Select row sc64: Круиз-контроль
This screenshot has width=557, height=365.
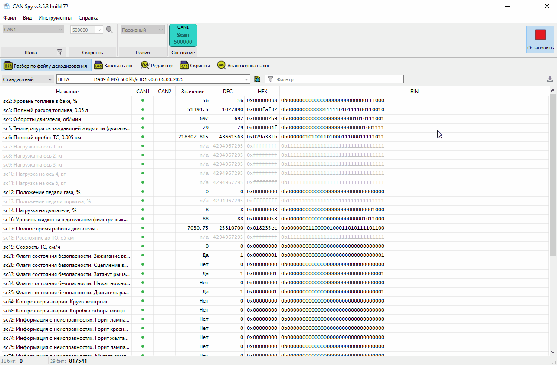(275, 301)
